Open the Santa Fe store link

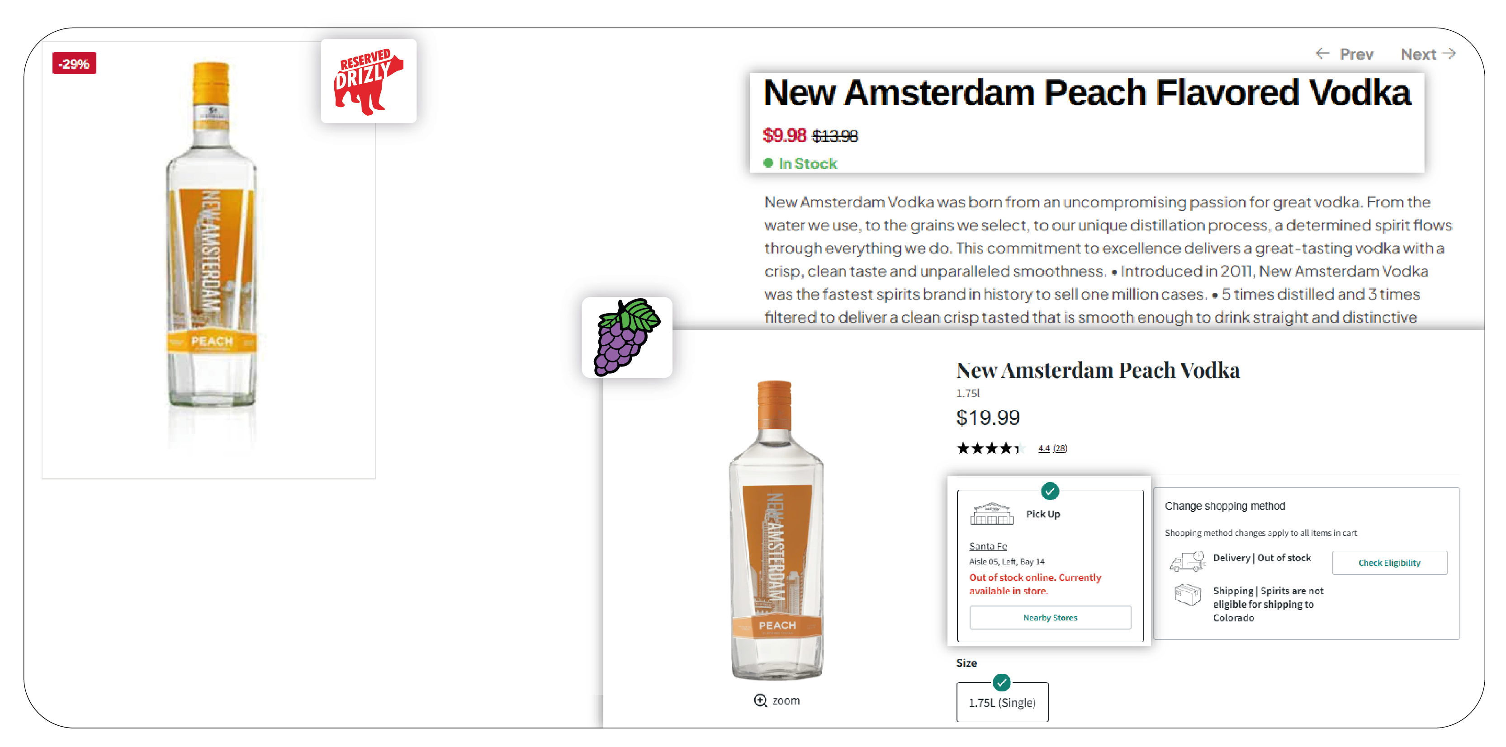988,546
